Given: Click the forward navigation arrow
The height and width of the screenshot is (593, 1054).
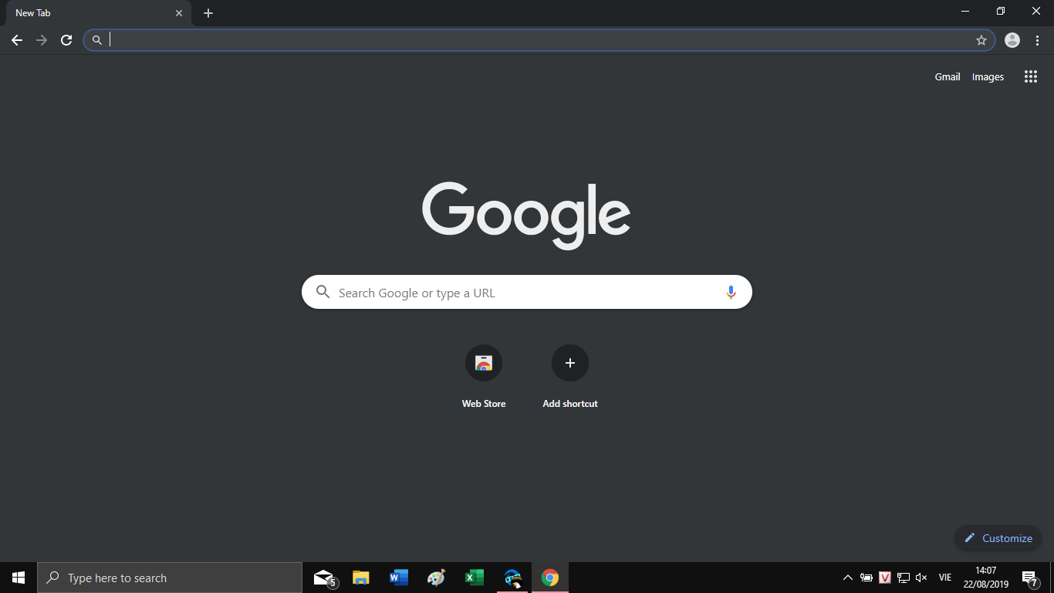Looking at the screenshot, I should (42, 40).
